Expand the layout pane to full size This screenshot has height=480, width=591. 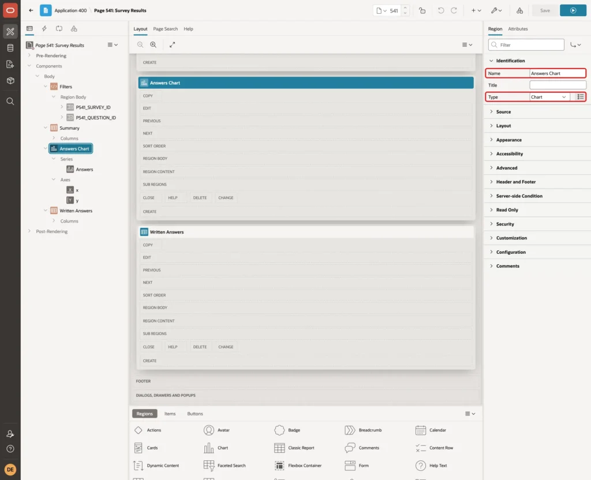tap(172, 44)
